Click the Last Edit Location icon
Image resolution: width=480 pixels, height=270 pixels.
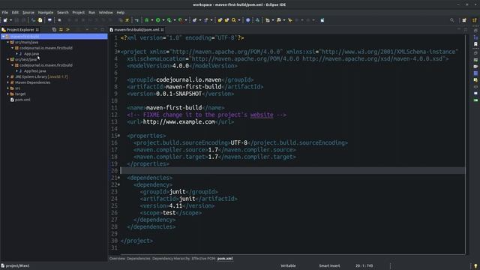point(290,20)
